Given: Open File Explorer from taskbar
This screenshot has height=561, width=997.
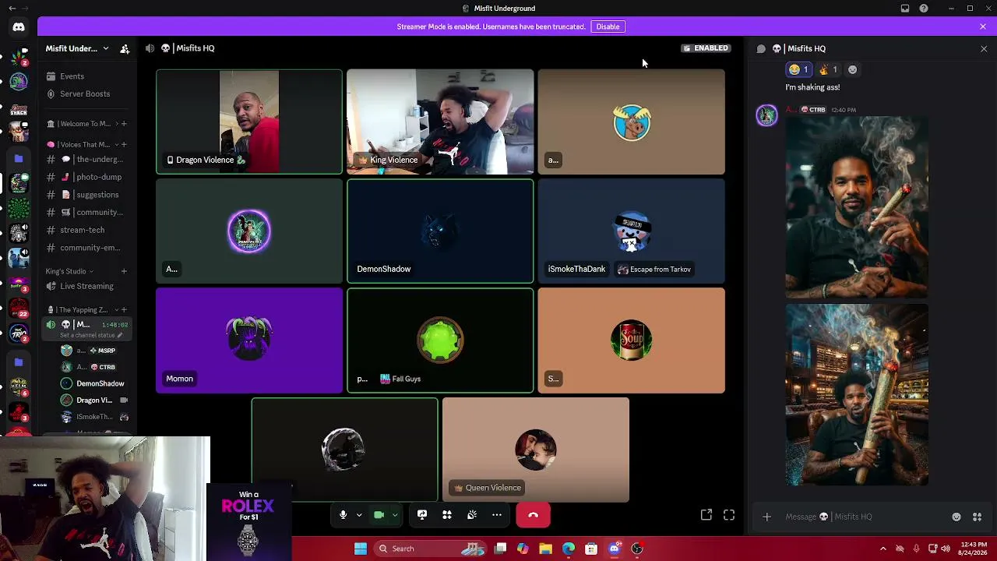Looking at the screenshot, I should (x=545, y=549).
